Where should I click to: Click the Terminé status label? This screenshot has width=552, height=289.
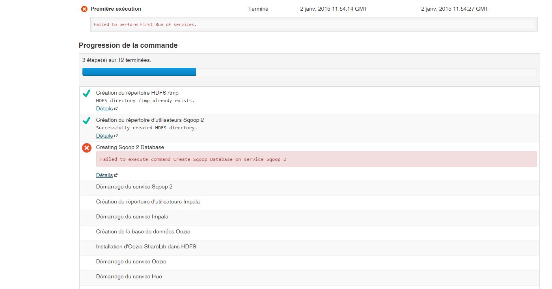click(x=258, y=8)
